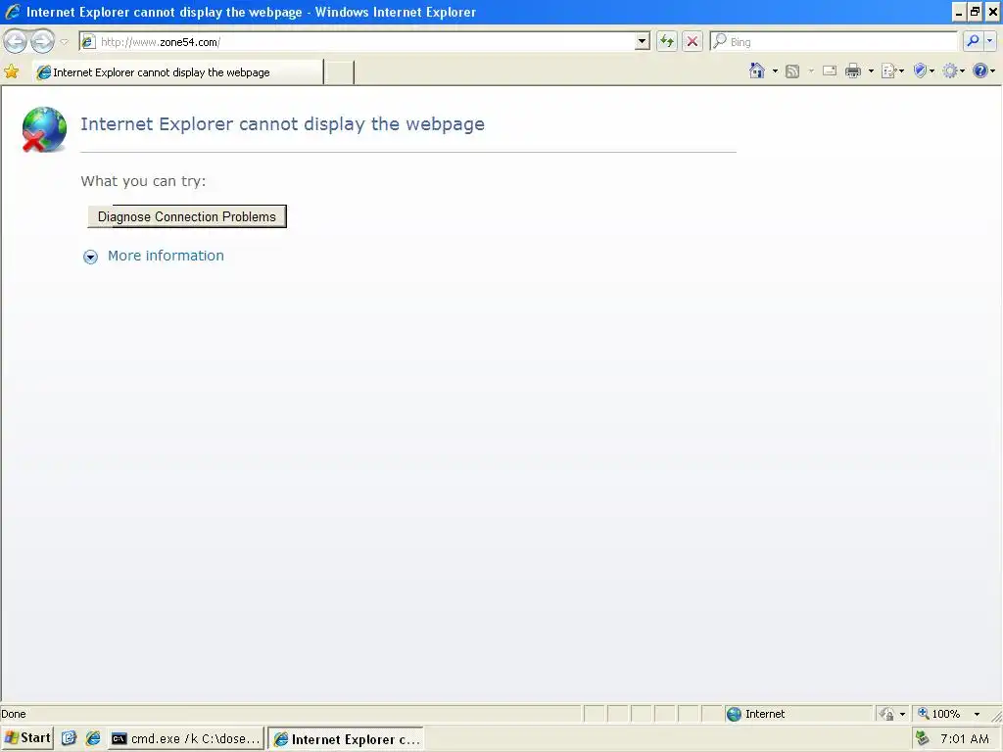Image resolution: width=1003 pixels, height=752 pixels.
Task: Expand the zoom level dropdown arrow
Action: pos(977,714)
